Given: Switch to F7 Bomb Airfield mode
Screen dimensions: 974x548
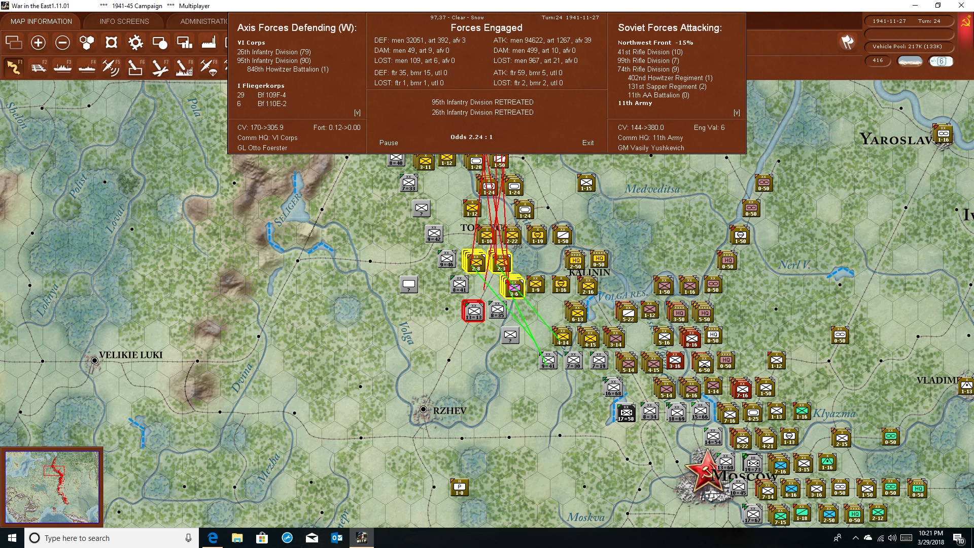Looking at the screenshot, I should (x=160, y=67).
